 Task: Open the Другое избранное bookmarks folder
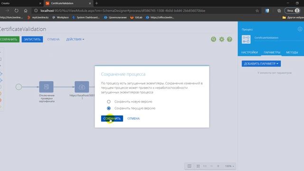point(293,18)
